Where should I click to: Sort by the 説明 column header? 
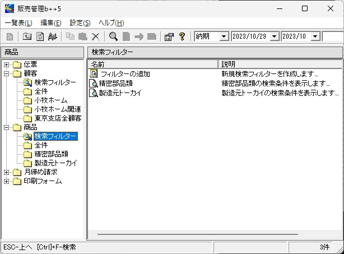tap(280, 64)
